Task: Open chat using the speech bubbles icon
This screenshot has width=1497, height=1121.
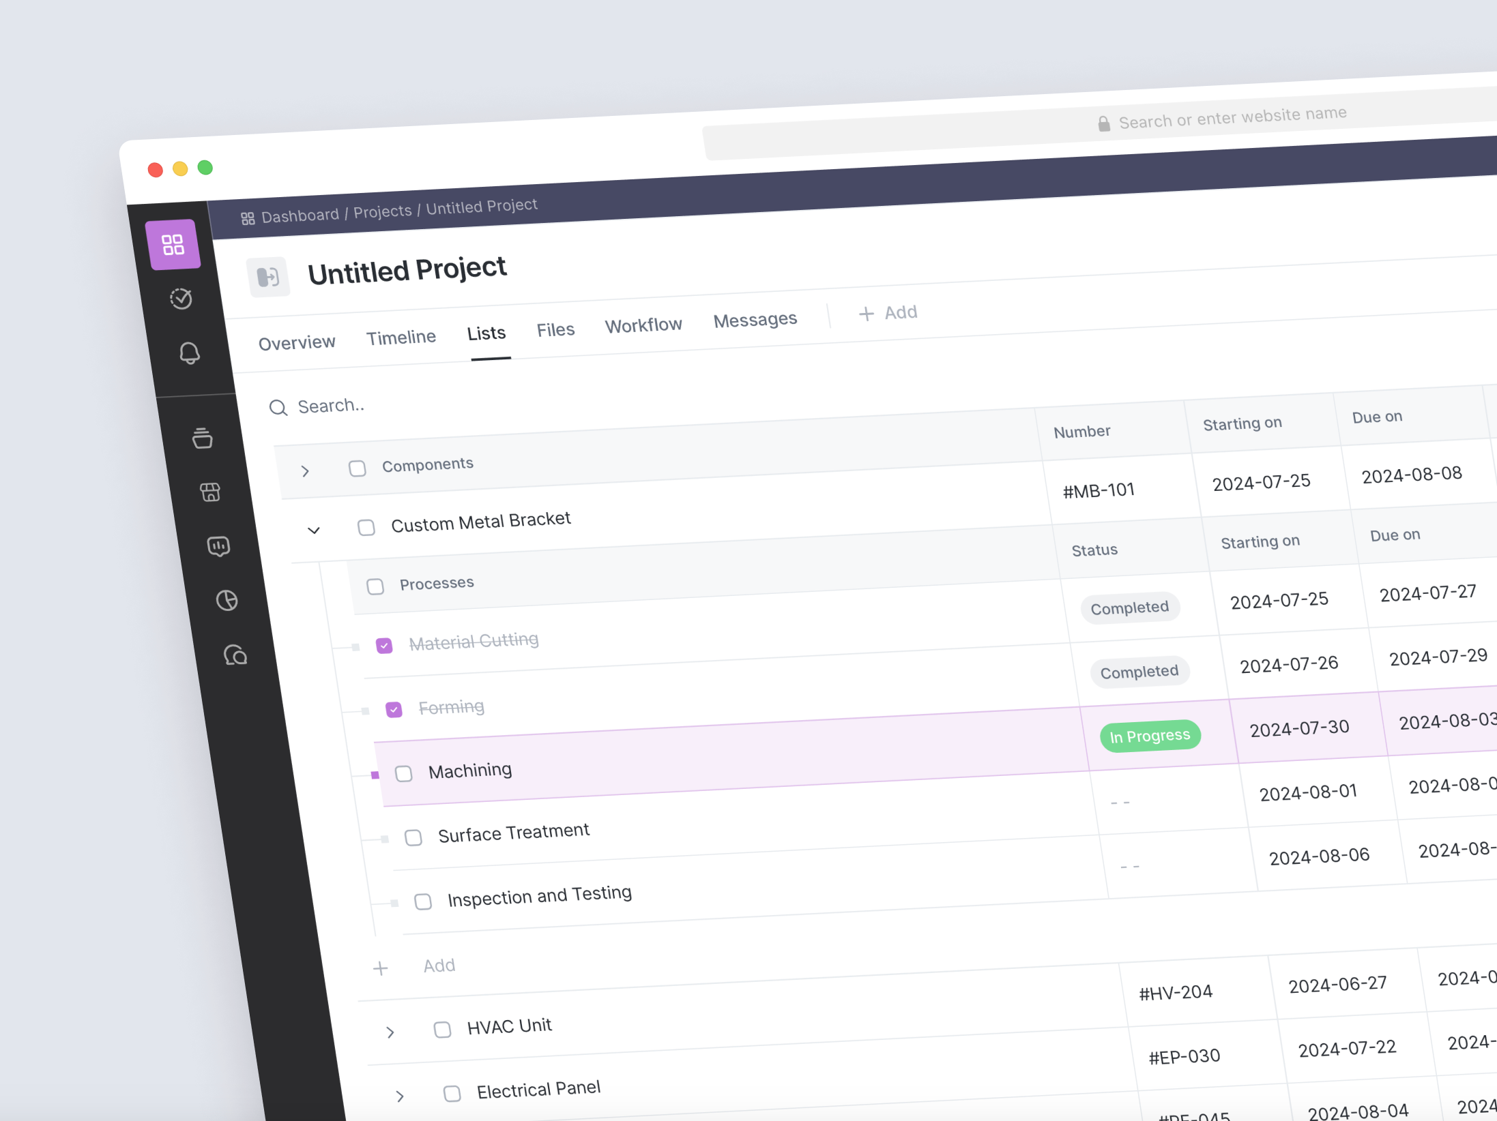Action: click(235, 655)
